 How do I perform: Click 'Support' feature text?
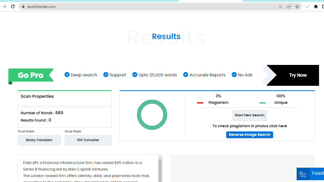pyautogui.click(x=118, y=75)
